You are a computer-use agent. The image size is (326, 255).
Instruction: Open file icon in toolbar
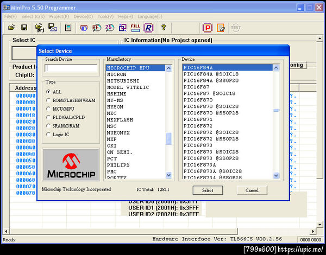pyautogui.click(x=11, y=28)
